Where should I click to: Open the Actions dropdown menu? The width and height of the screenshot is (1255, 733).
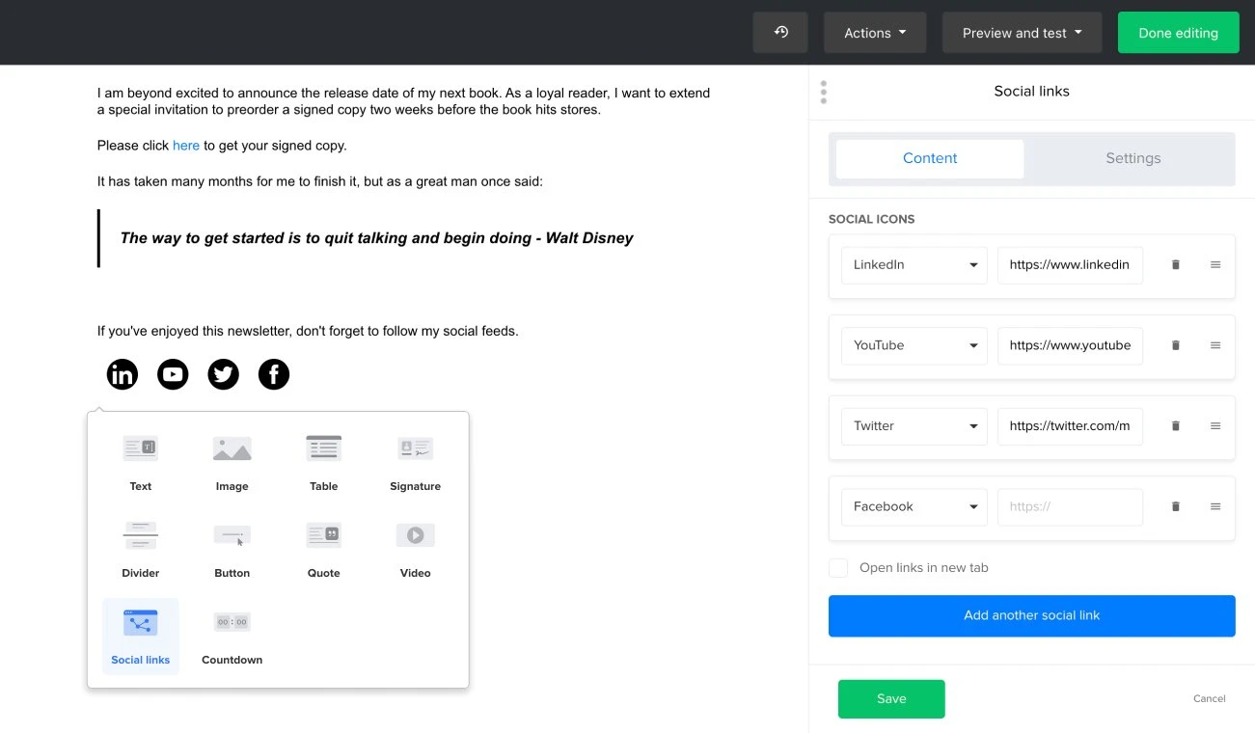click(x=875, y=33)
